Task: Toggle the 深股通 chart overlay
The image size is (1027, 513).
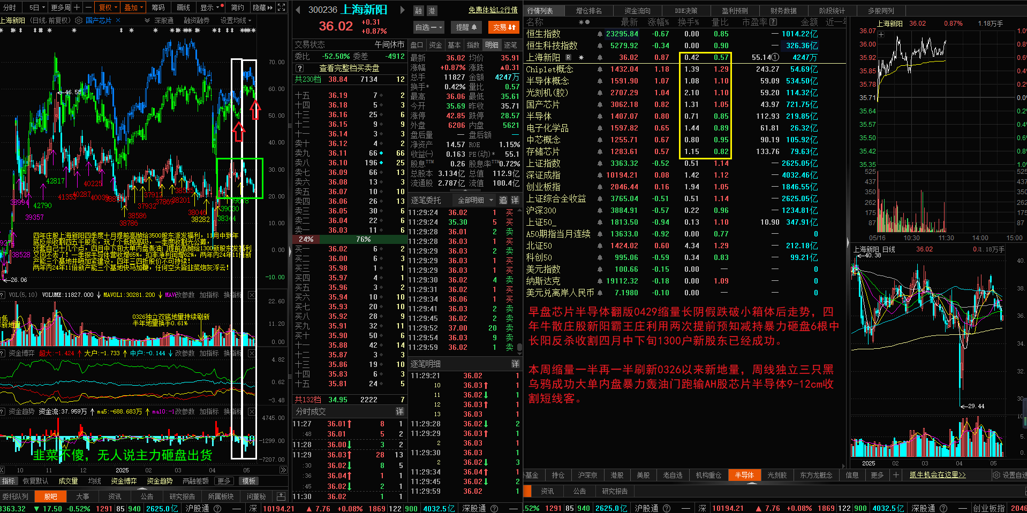Action: pos(164,20)
